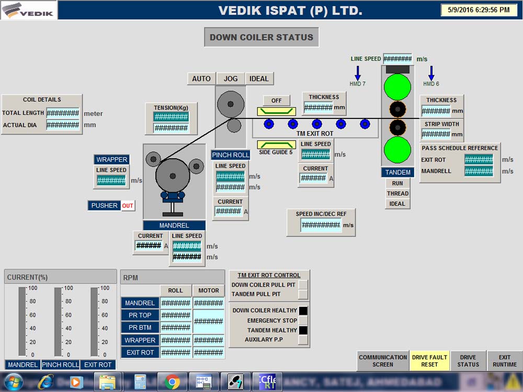Open the Windows Start menu
The width and height of the screenshot is (523, 392).
[14, 382]
